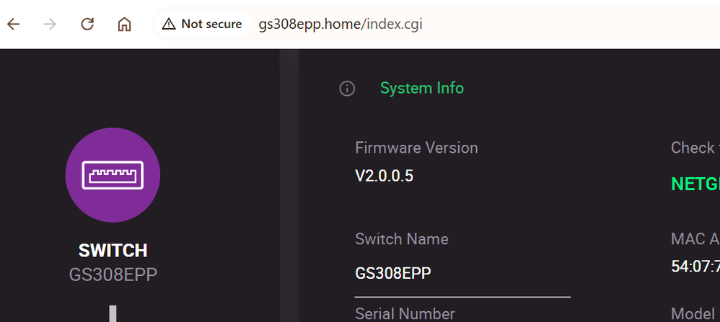720x322 pixels.
Task: Click the MAC address value starting 54:07
Action: pyautogui.click(x=695, y=267)
